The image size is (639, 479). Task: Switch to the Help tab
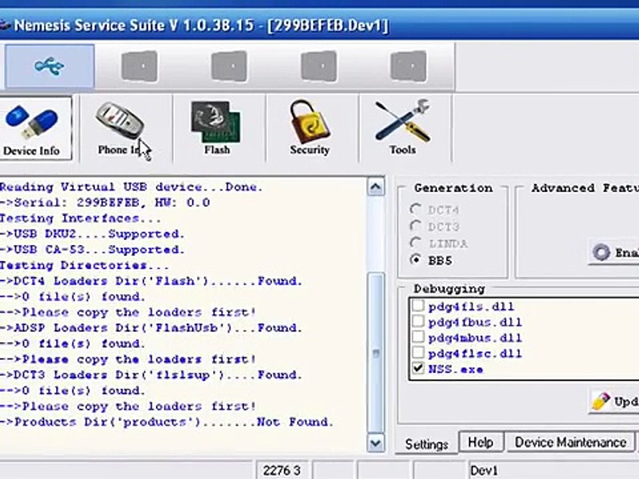[481, 442]
